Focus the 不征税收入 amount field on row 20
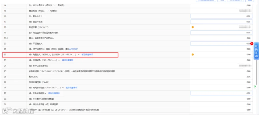The image size is (259, 116). coord(221,44)
